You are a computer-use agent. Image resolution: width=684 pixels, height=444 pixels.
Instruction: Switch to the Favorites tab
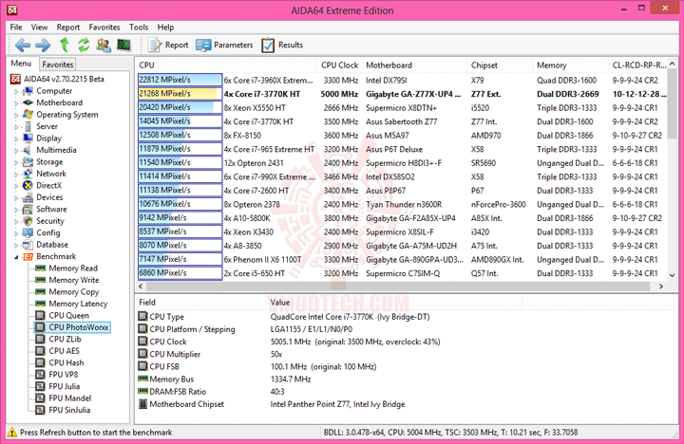click(58, 65)
